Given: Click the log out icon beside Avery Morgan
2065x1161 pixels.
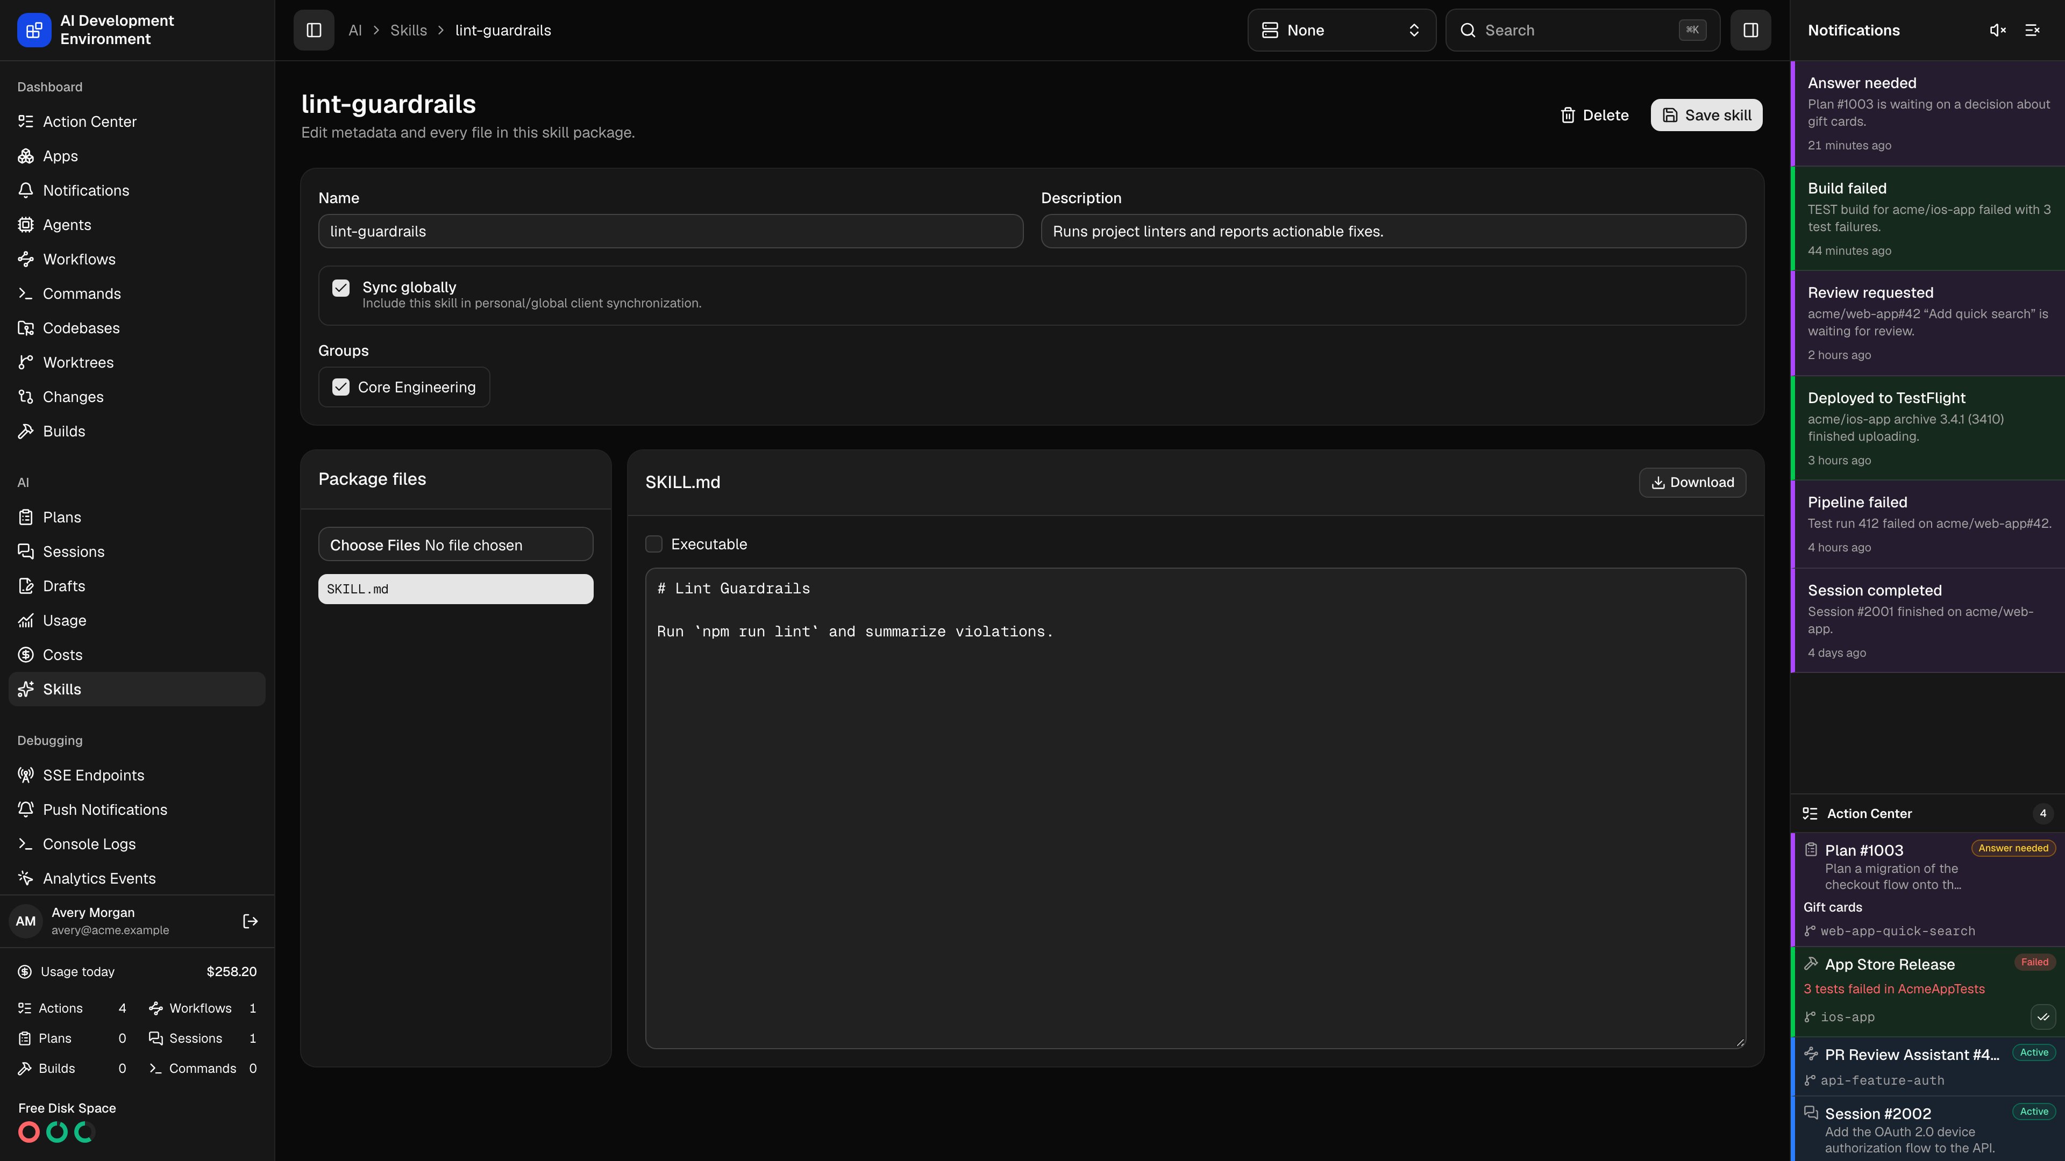Looking at the screenshot, I should [250, 921].
